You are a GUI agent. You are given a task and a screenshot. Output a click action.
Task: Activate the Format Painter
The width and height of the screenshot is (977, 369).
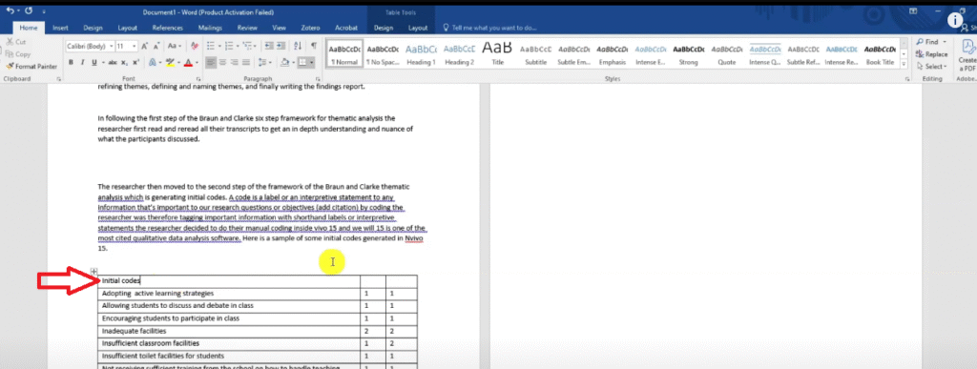coord(31,66)
